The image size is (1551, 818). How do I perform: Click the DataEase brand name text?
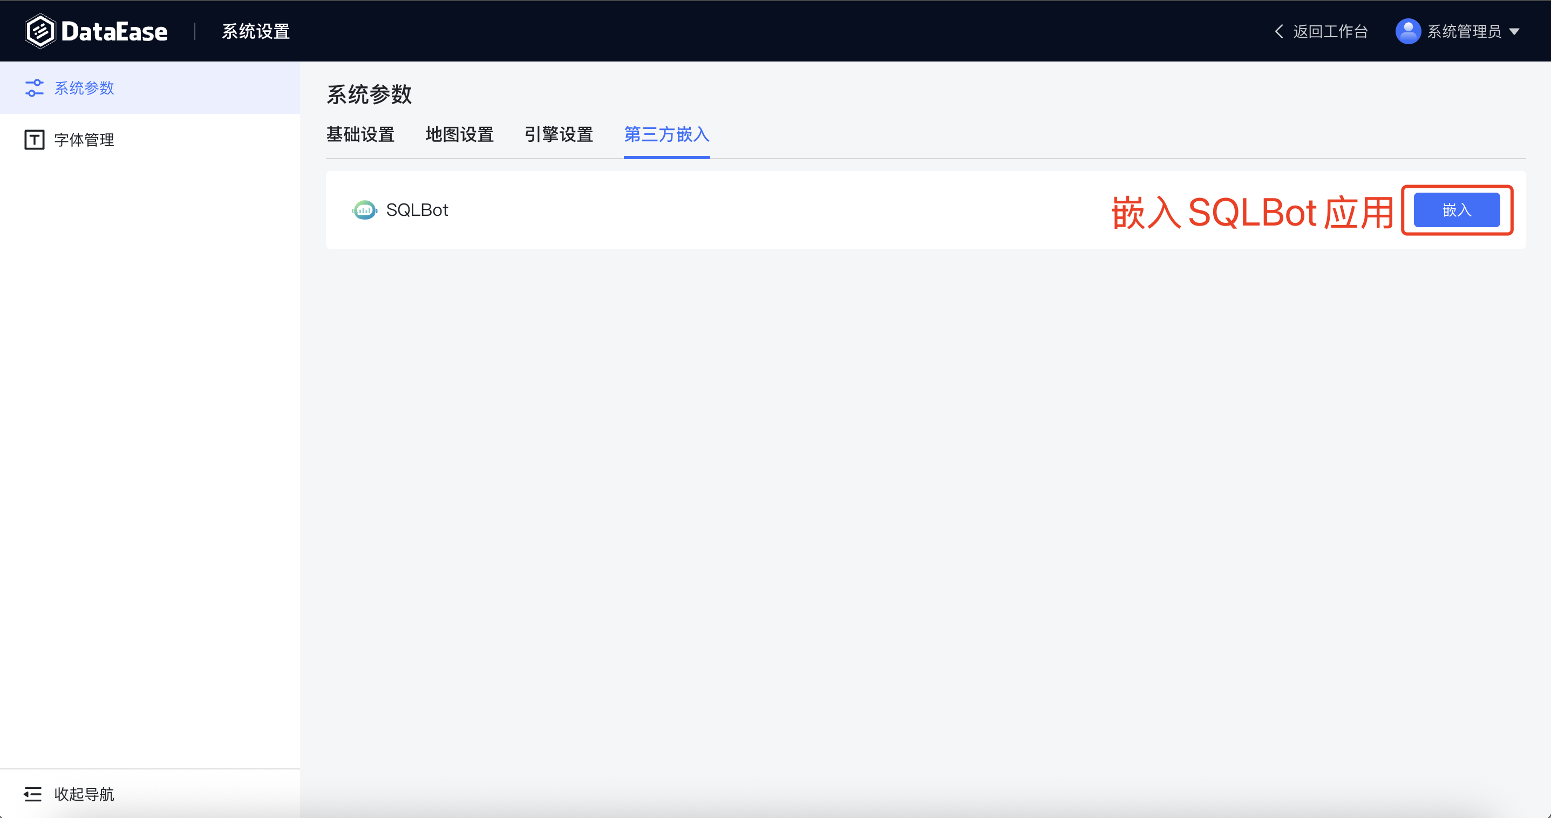click(x=114, y=31)
